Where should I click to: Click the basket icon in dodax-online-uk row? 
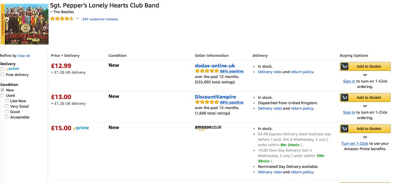(x=345, y=66)
